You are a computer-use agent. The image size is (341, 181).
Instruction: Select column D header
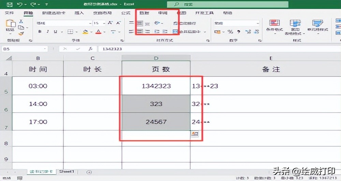point(156,58)
